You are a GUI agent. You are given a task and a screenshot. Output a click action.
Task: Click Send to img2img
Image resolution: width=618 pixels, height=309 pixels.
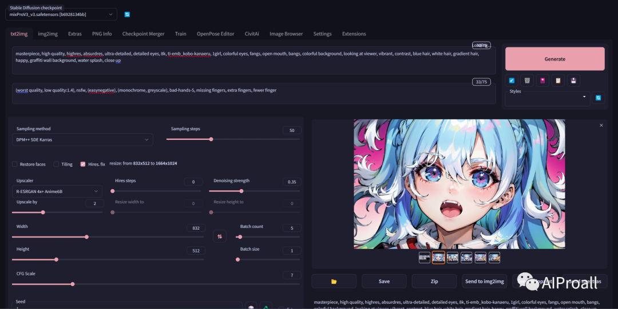[x=485, y=281]
